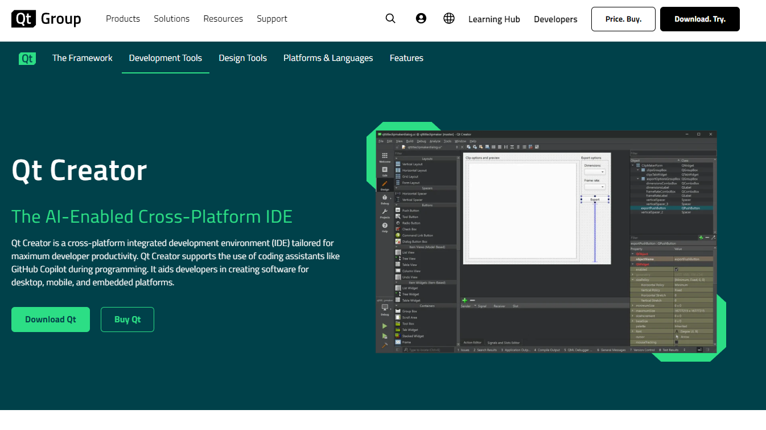The image size is (766, 430).
Task: Click the outlined Buy Qt button
Action: [127, 320]
